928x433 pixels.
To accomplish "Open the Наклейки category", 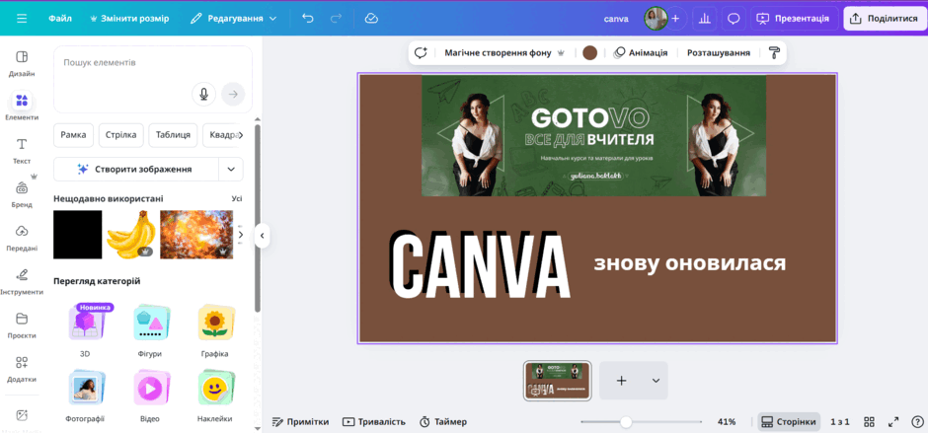I will 214,397.
